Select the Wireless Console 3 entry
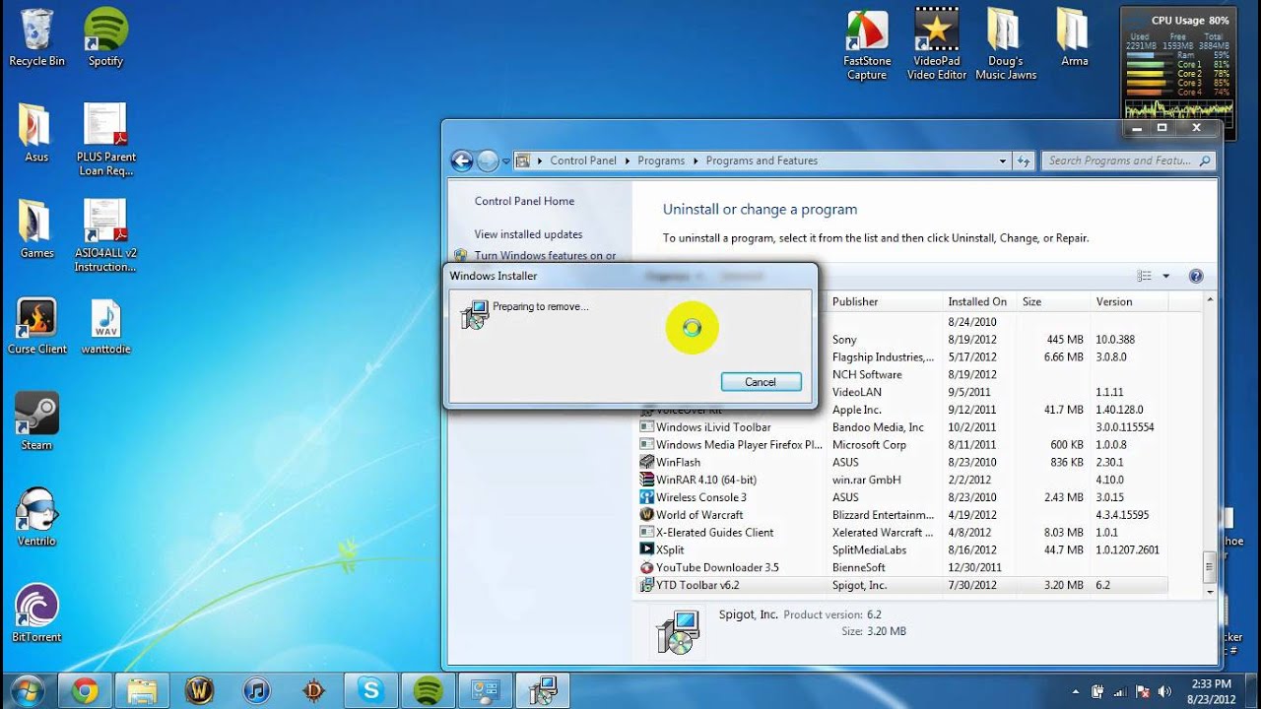This screenshot has height=709, width=1261. (x=902, y=498)
